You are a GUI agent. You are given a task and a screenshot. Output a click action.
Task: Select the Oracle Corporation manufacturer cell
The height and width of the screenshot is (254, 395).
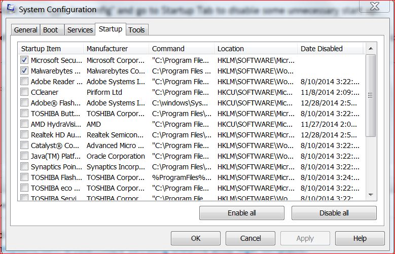coord(116,156)
